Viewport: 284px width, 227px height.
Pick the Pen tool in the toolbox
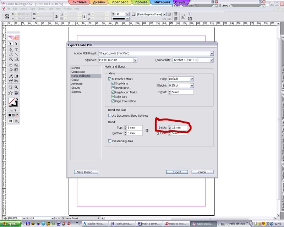coord(11,50)
